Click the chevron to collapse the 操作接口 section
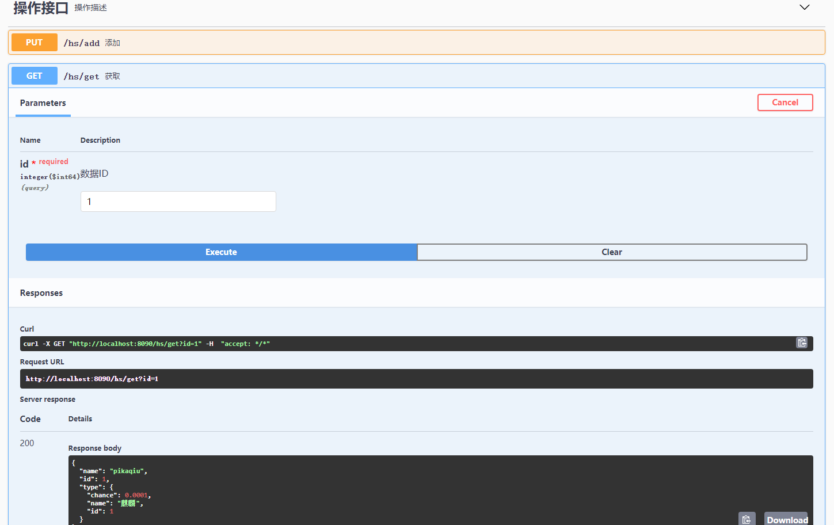834x525 pixels. click(804, 7)
